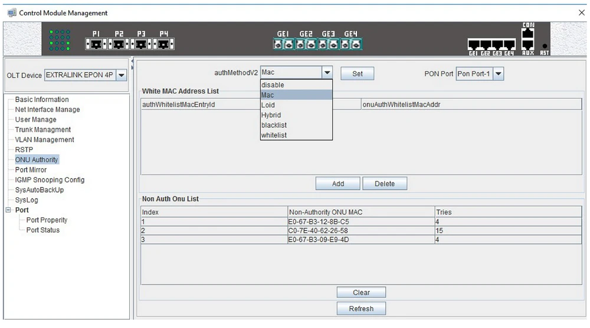590x328 pixels.
Task: Click the Set button
Action: [x=357, y=74]
